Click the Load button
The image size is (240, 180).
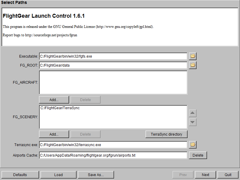[58, 175]
